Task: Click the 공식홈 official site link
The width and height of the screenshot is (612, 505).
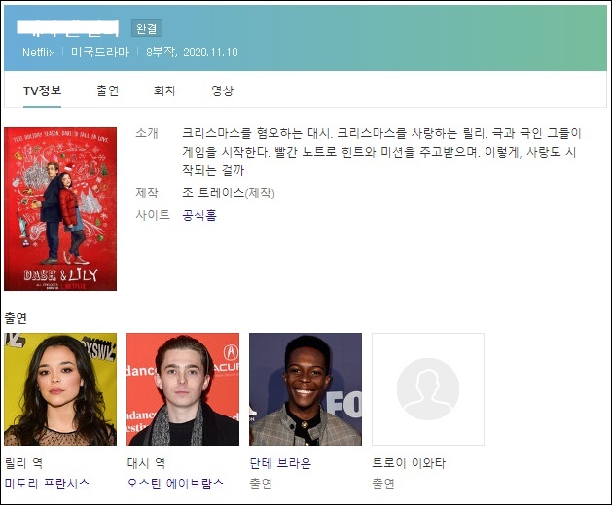Action: [x=199, y=215]
